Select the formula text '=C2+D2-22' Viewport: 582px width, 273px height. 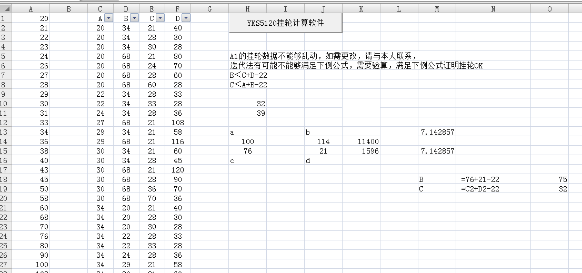click(480, 189)
